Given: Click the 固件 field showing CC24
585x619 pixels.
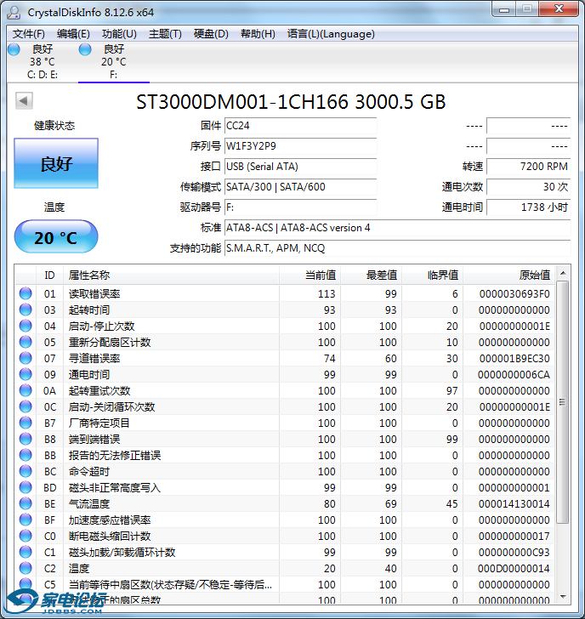Looking at the screenshot, I should pos(300,126).
